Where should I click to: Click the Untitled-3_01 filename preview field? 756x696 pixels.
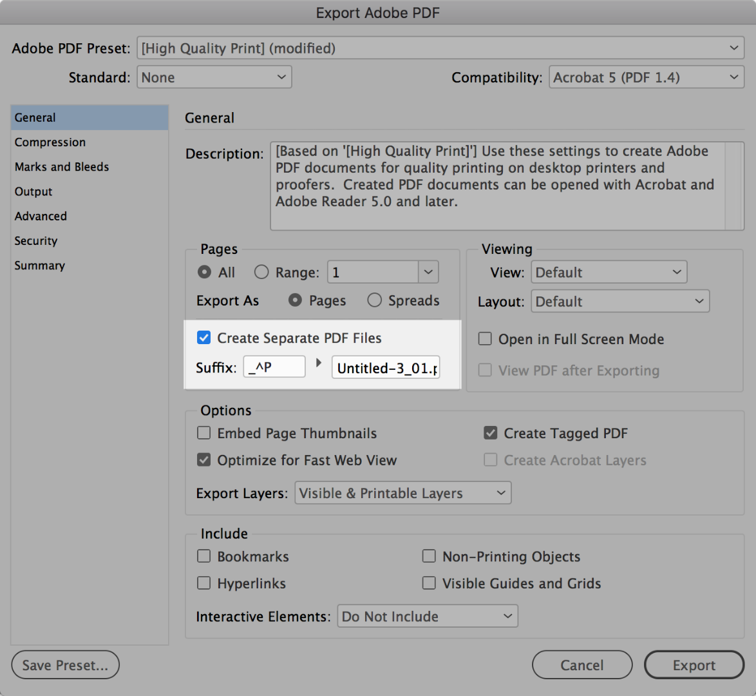[x=386, y=367]
